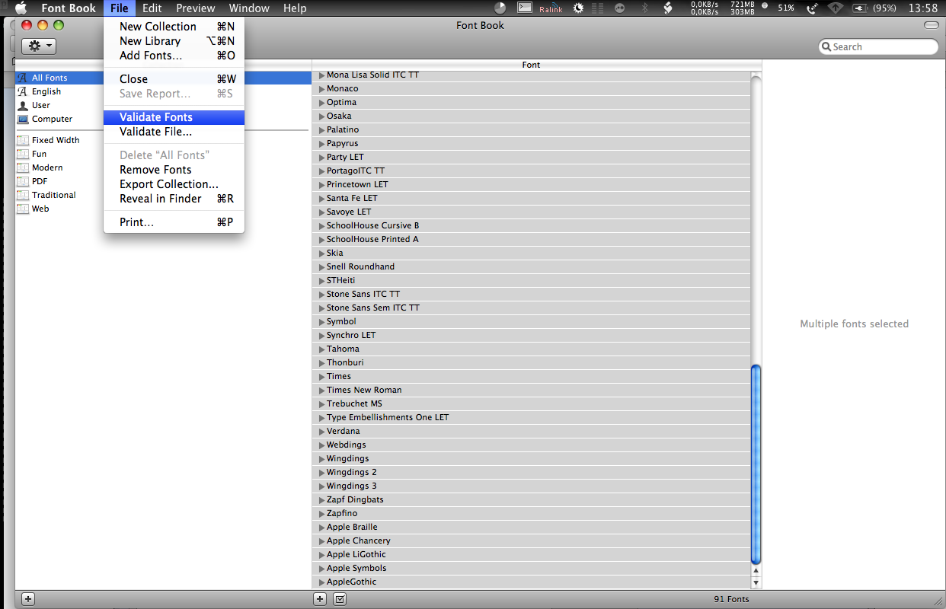Expand the Papyrus font family
This screenshot has width=946, height=609.
[x=321, y=143]
